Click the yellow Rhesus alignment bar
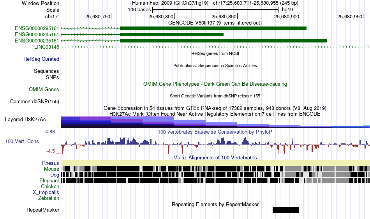Screen dimensions: 370x219 coord(215,163)
